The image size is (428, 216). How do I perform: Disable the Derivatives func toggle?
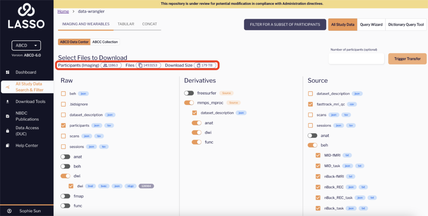pos(197,142)
